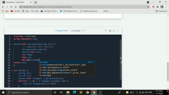Open Salesforce Admin bookmark
The image size is (169, 95).
(x=89, y=11)
